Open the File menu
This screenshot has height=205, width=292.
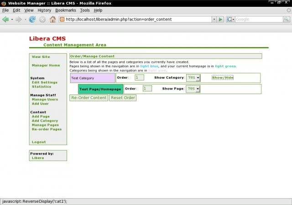click(x=5, y=10)
